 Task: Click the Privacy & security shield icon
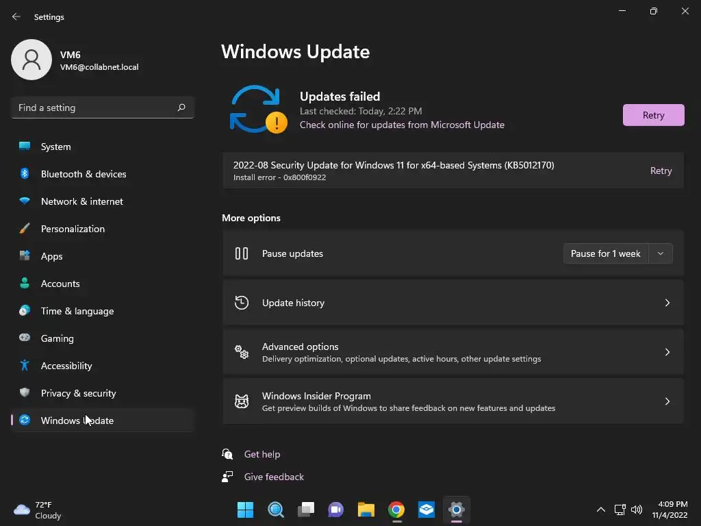tap(25, 392)
